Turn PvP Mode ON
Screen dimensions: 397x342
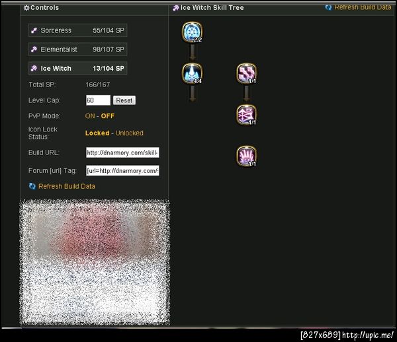90,116
